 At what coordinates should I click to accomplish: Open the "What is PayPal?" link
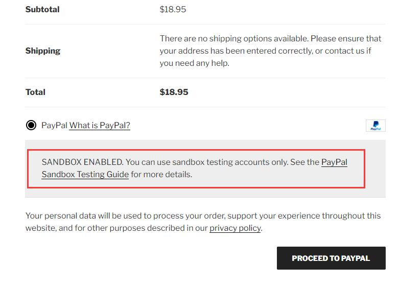pyautogui.click(x=100, y=126)
